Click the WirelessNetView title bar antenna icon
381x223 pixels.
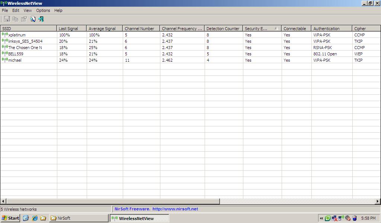(4, 3)
